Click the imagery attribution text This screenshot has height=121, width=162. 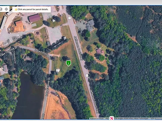131,119
